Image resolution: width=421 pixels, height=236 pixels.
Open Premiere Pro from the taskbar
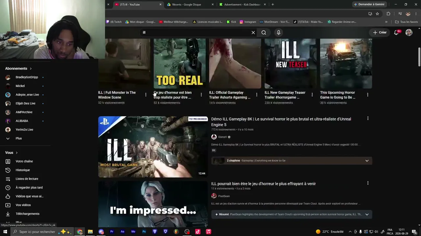tap(112, 232)
